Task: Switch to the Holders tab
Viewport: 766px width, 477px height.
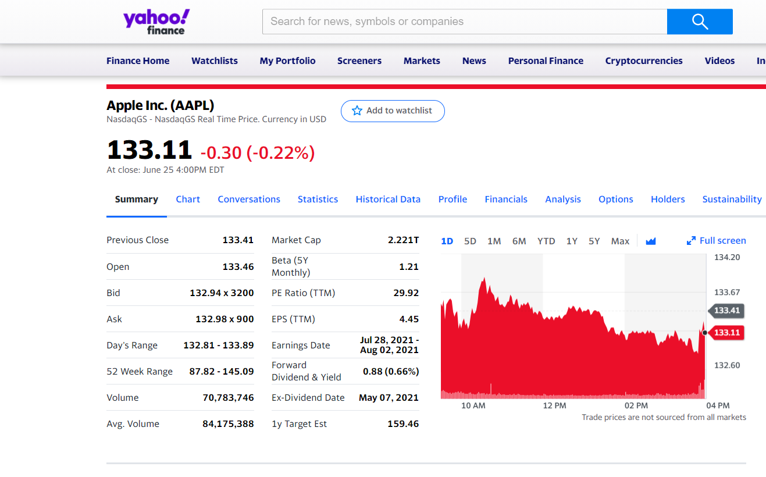Action: click(668, 199)
